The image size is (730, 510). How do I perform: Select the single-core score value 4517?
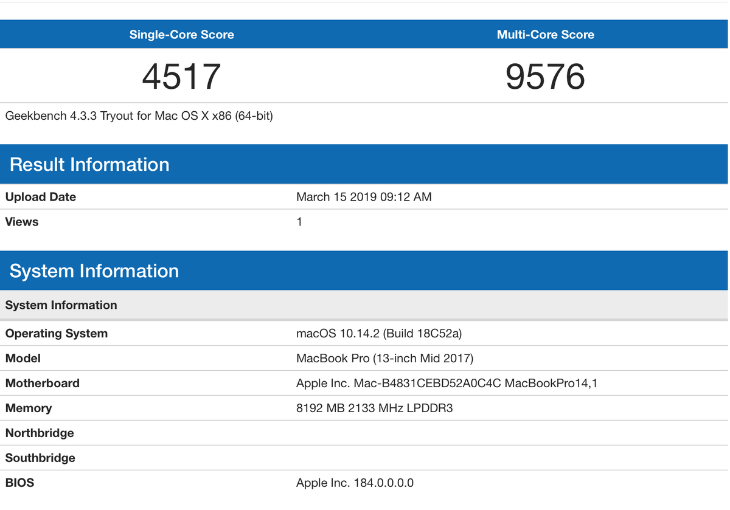click(x=181, y=77)
